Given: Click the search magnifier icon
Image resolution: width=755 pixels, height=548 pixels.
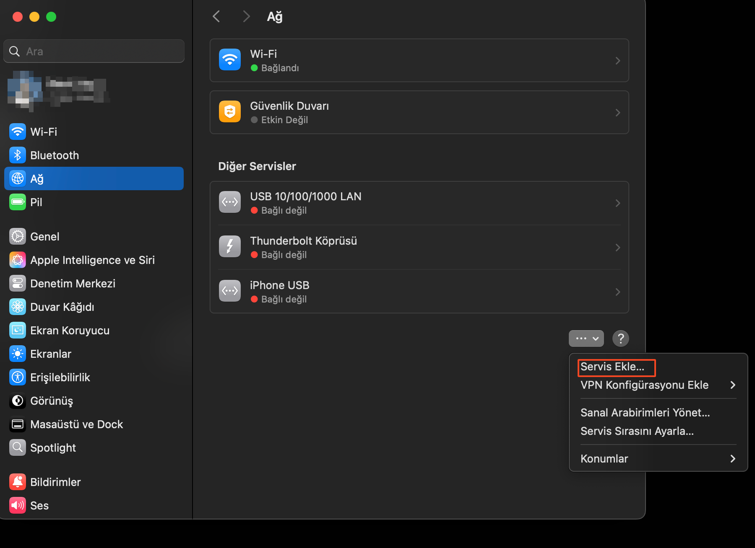Looking at the screenshot, I should coord(15,51).
